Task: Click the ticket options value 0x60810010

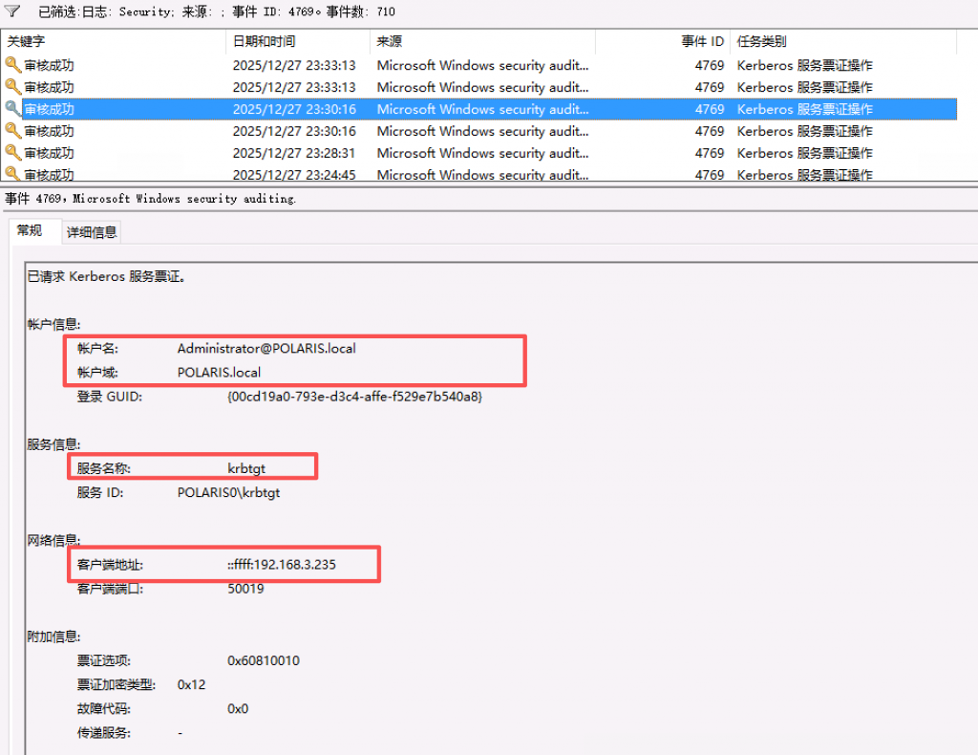Action: click(x=264, y=660)
